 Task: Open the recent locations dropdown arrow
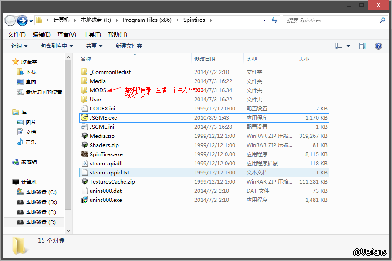(31, 21)
